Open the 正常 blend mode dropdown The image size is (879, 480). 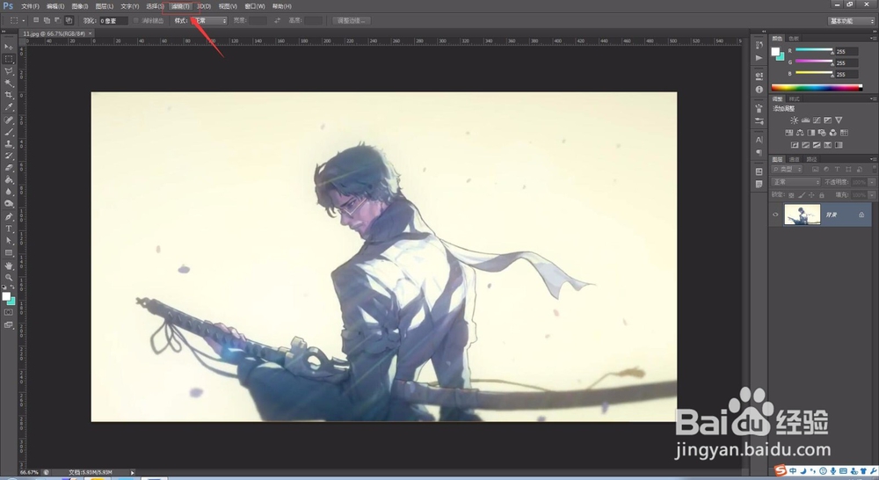tap(796, 182)
